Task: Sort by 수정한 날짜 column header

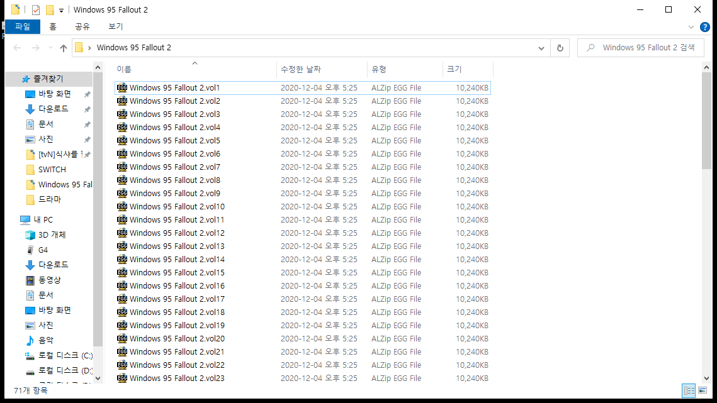Action: point(322,69)
